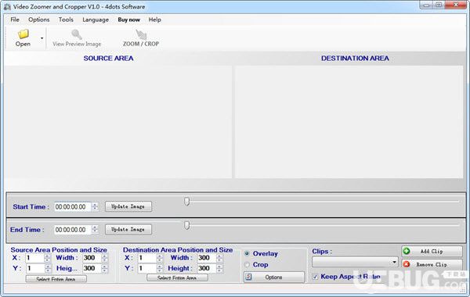The width and height of the screenshot is (470, 297).
Task: Click Update Image for End Time
Action: [128, 230]
